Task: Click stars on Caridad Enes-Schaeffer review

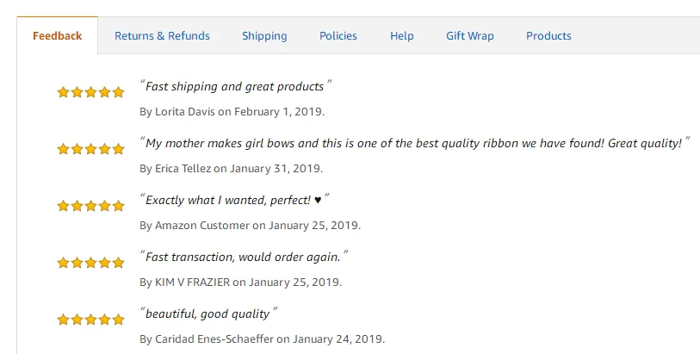Action: 90,320
